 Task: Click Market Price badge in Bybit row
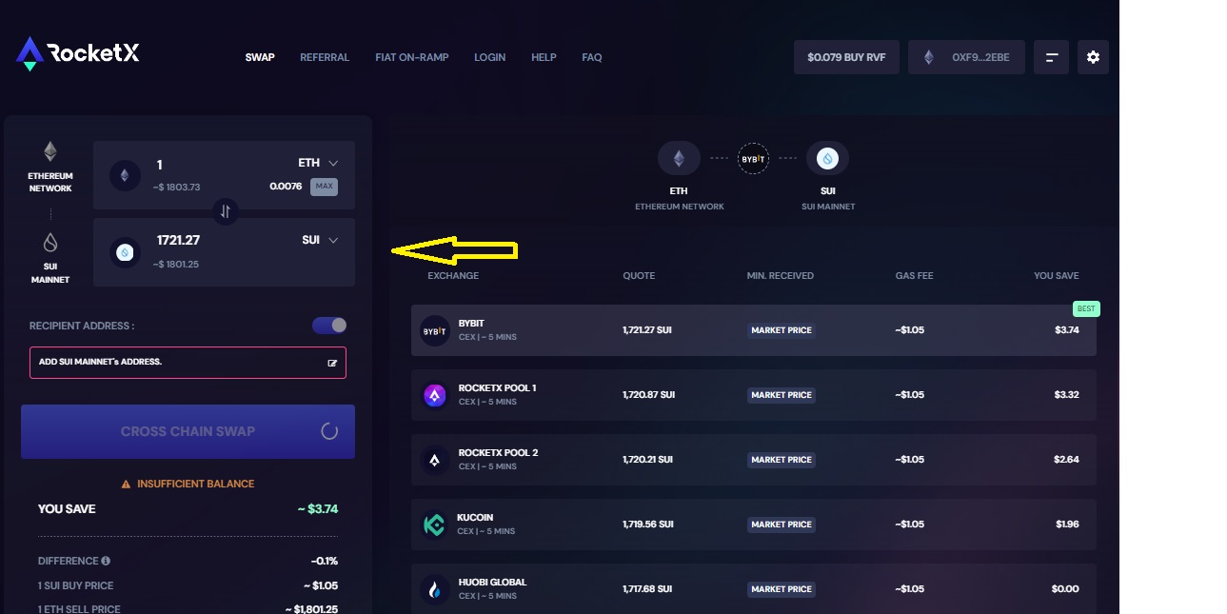782,330
